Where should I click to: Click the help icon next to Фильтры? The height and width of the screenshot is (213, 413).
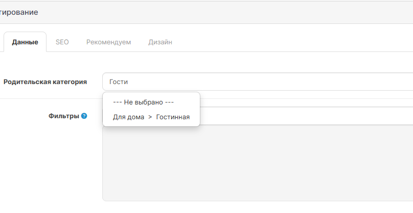pyautogui.click(x=84, y=116)
